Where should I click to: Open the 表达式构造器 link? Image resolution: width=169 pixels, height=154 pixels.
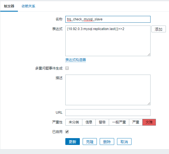point(76,60)
